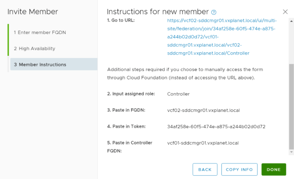Viewport: 294px width, 179px height.
Task: Click the Controller assigned role value
Action: [x=178, y=94]
